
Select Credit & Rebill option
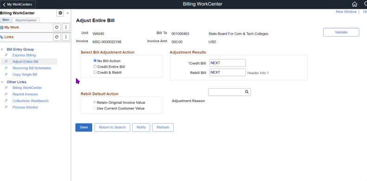pyautogui.click(x=95, y=72)
